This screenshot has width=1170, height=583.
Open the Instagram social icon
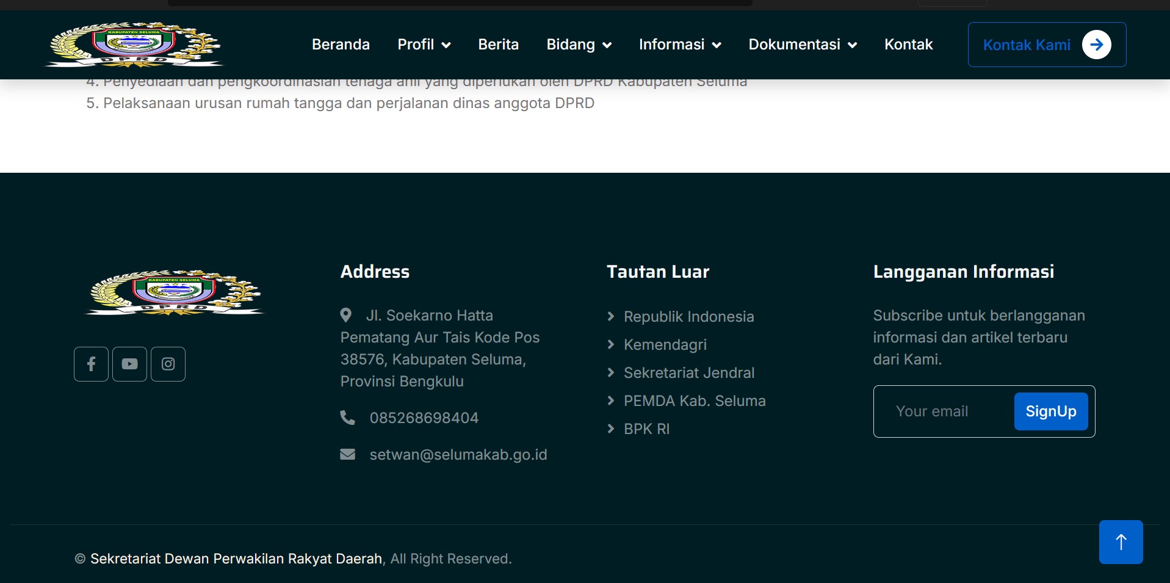tap(168, 364)
